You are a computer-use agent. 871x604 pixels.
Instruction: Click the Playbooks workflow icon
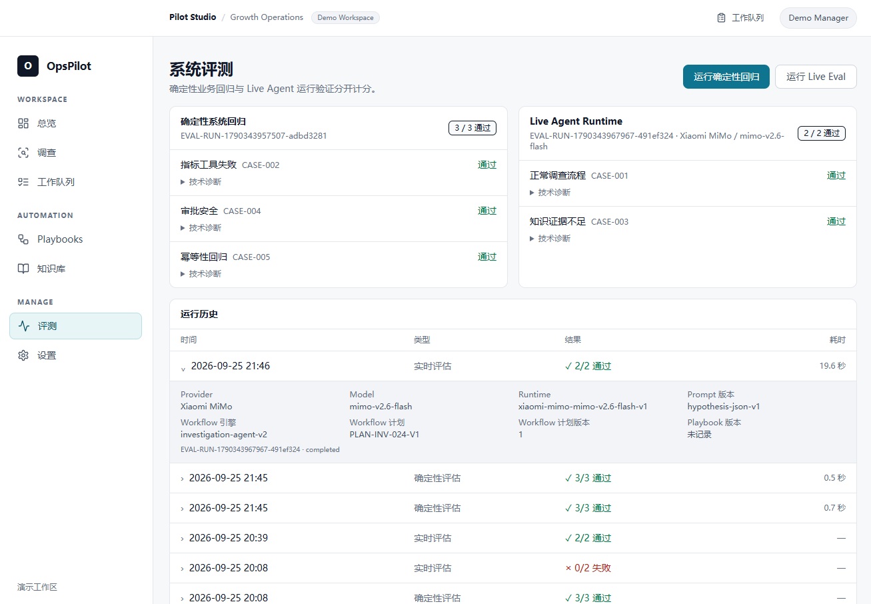[23, 239]
